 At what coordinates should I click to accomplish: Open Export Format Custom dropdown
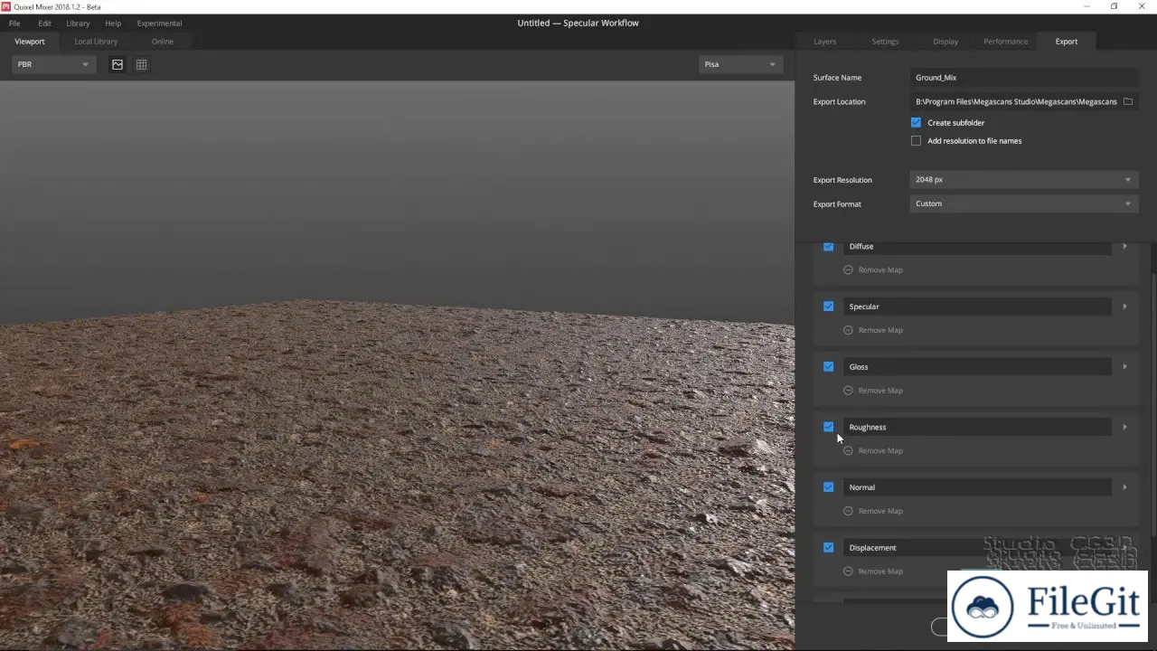pos(1023,203)
